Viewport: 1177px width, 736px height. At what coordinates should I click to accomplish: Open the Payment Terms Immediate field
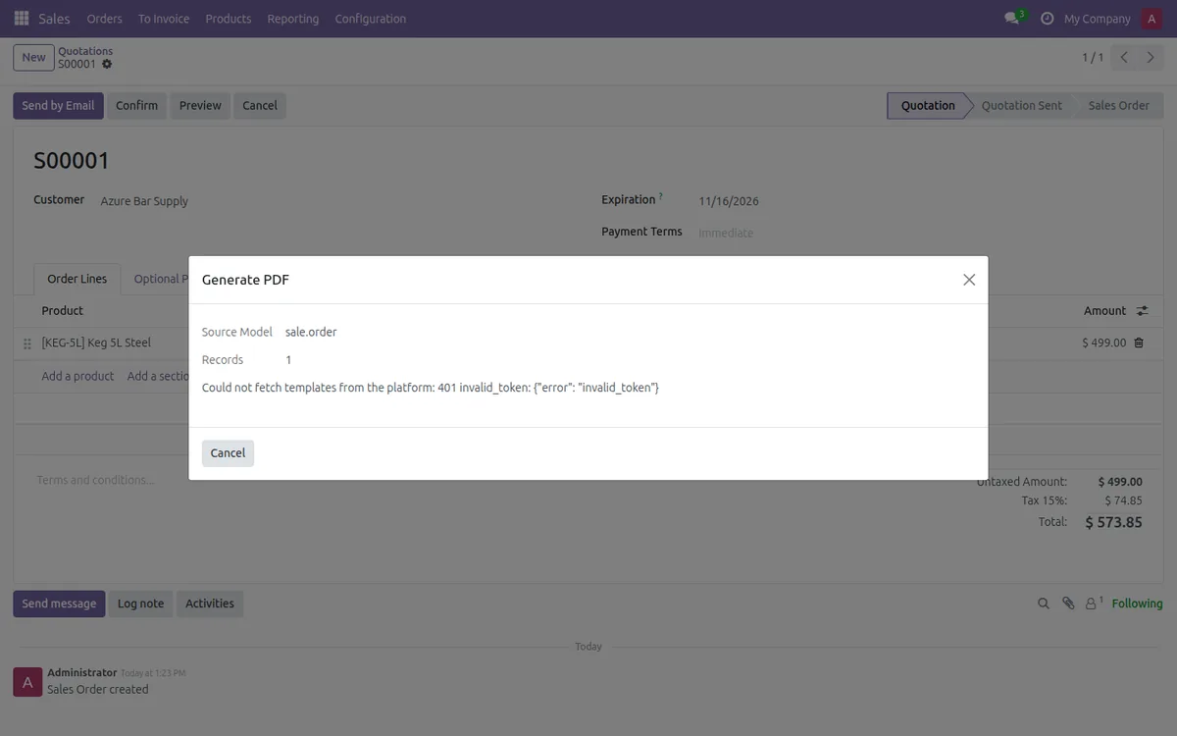click(726, 233)
